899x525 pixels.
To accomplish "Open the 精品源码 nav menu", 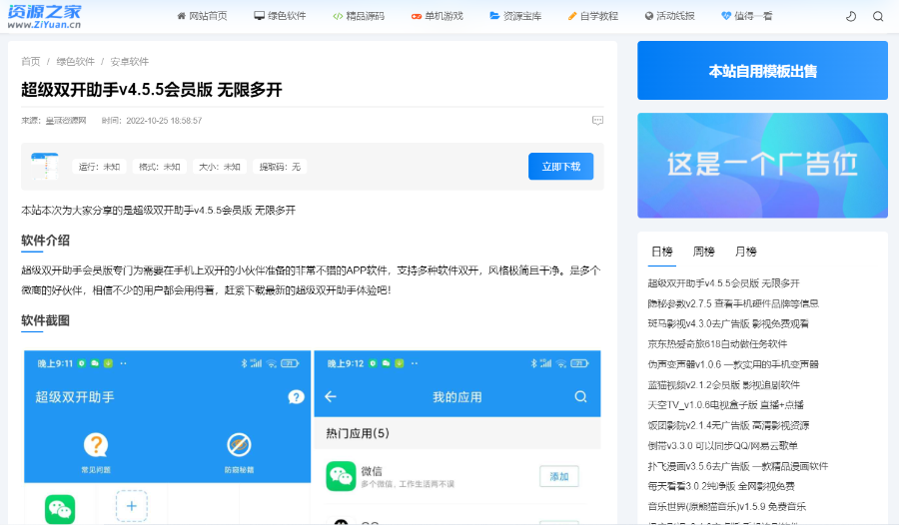I will (359, 16).
